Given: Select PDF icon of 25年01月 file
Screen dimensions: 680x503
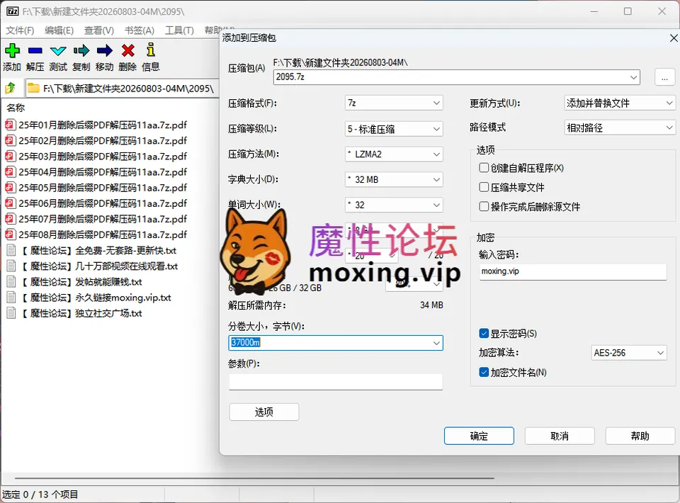Looking at the screenshot, I should pyautogui.click(x=11, y=125).
